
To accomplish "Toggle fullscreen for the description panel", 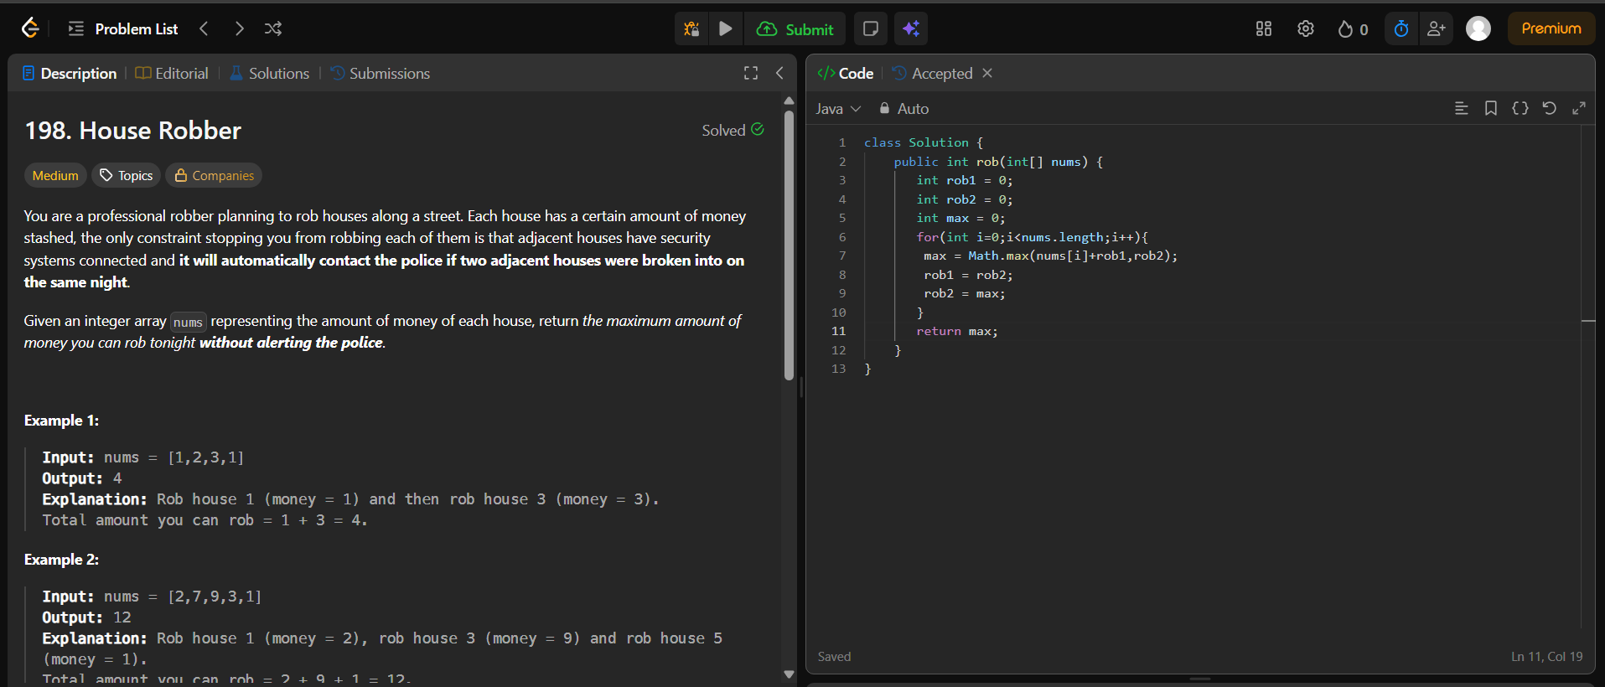I will 751,74.
